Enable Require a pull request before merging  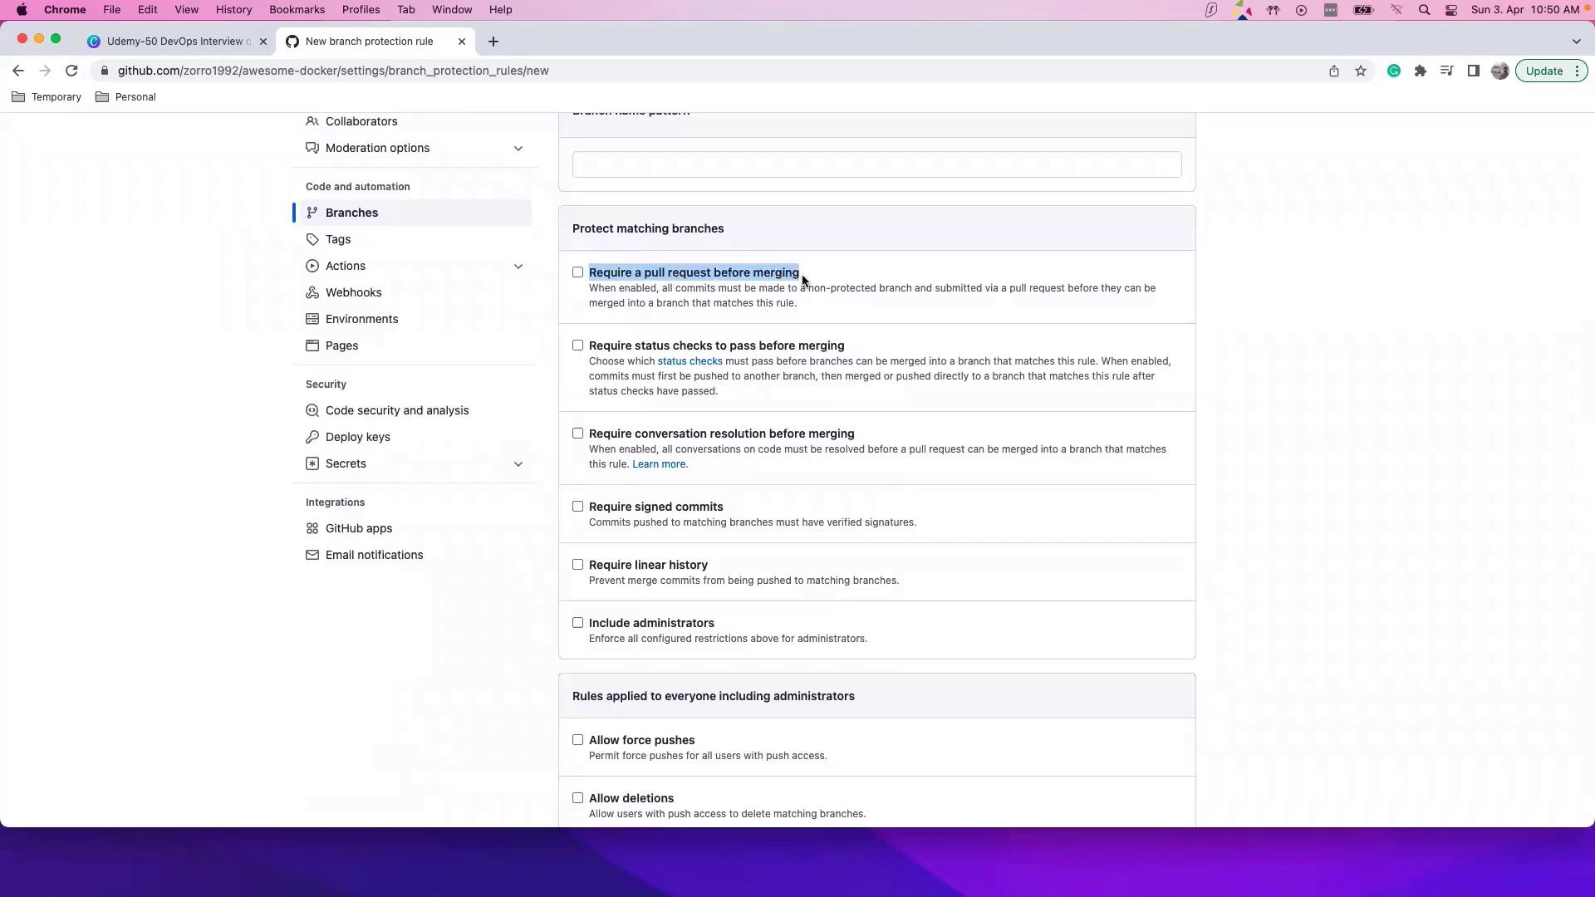coord(577,272)
